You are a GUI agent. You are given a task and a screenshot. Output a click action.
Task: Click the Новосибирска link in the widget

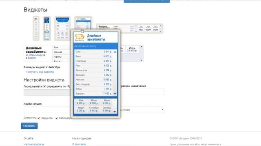[37, 55]
